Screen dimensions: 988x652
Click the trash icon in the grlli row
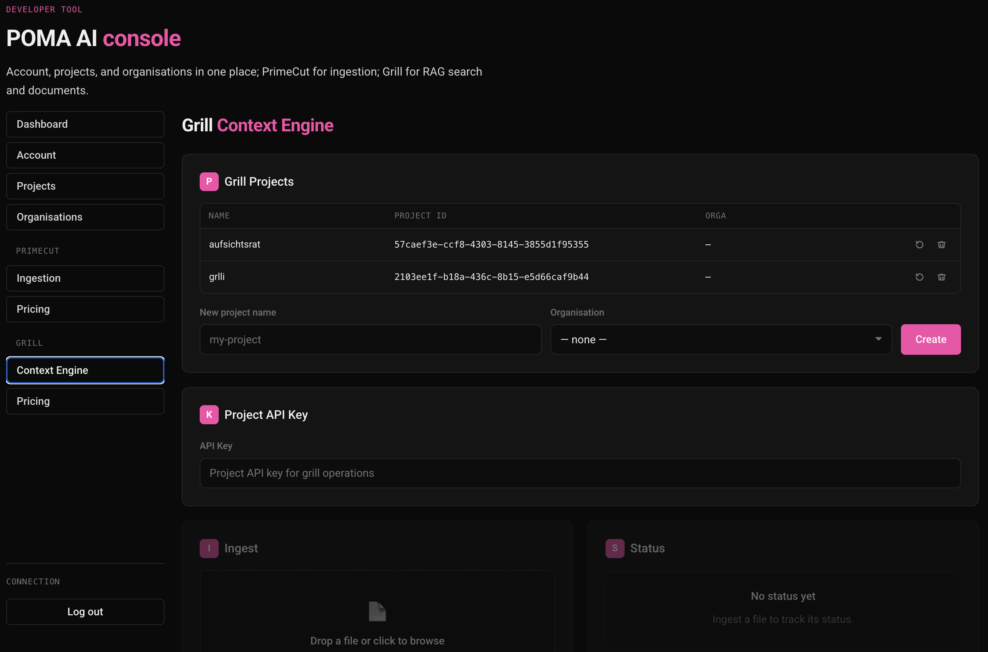click(x=942, y=277)
